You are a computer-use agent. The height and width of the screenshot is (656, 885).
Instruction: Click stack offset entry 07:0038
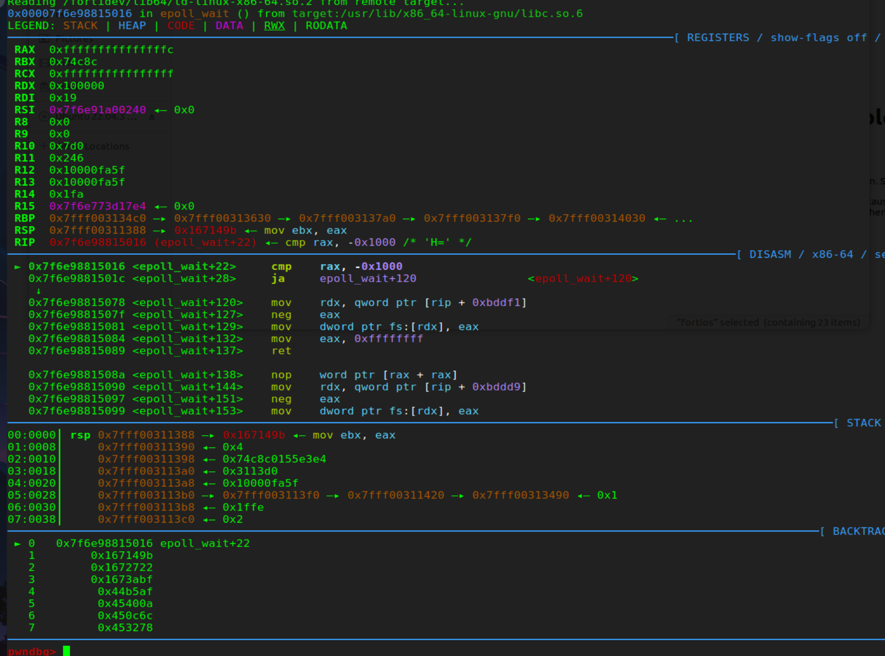(x=32, y=519)
